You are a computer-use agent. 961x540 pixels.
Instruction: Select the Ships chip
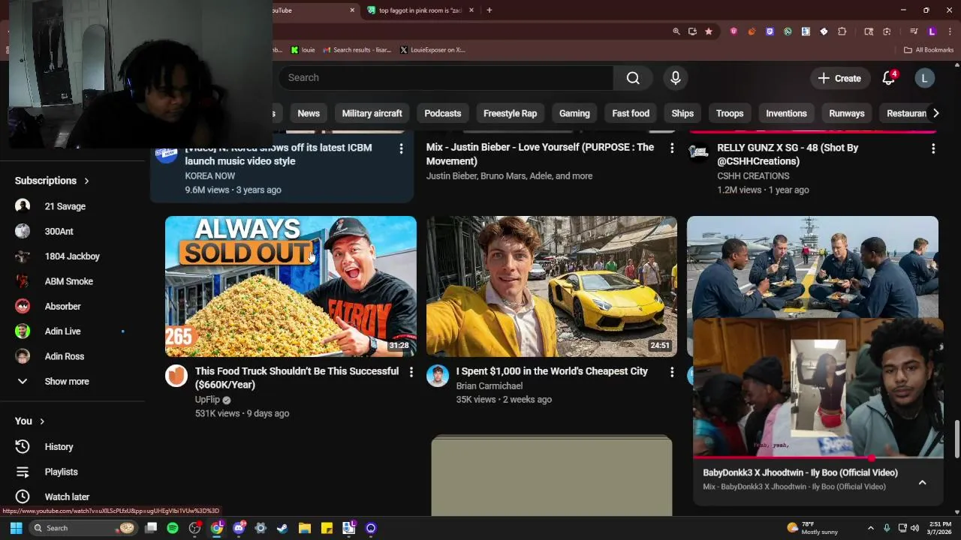click(x=682, y=113)
